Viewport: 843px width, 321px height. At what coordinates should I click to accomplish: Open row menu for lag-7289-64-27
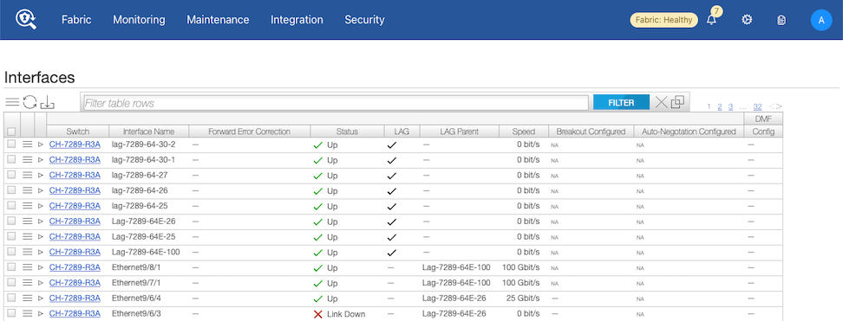click(x=28, y=176)
